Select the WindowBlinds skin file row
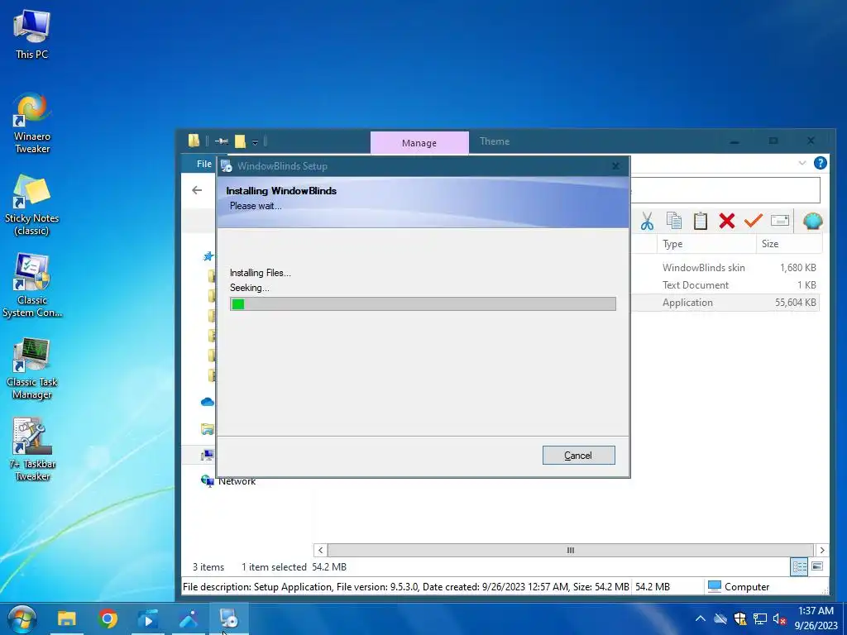The width and height of the screenshot is (847, 635). (x=726, y=268)
